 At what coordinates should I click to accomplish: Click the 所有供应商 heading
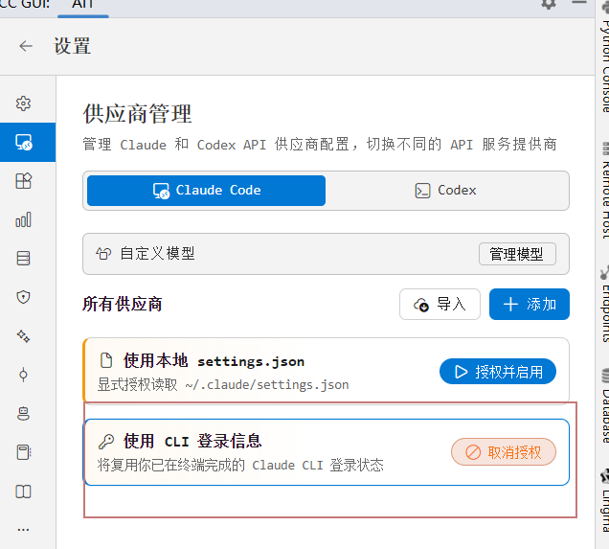click(122, 304)
